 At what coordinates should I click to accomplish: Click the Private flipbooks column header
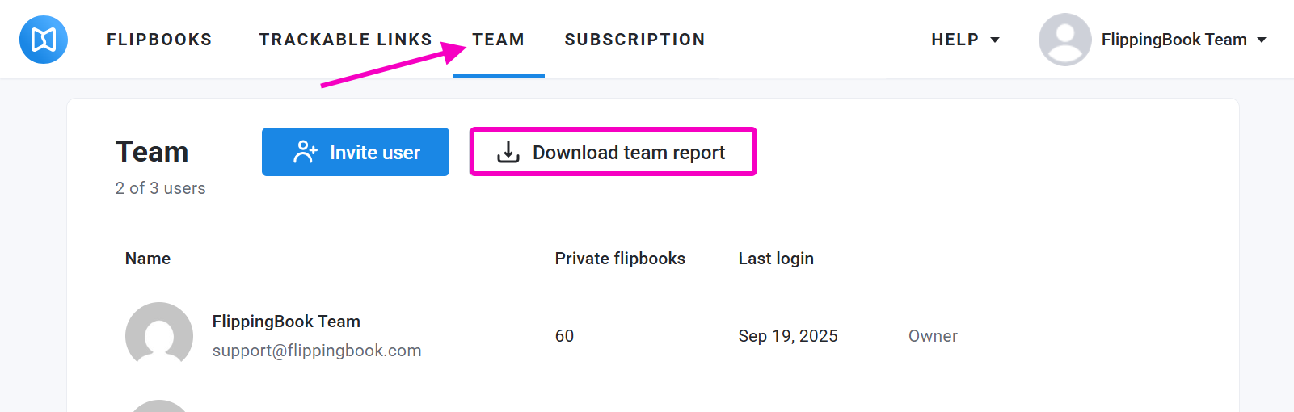click(620, 259)
